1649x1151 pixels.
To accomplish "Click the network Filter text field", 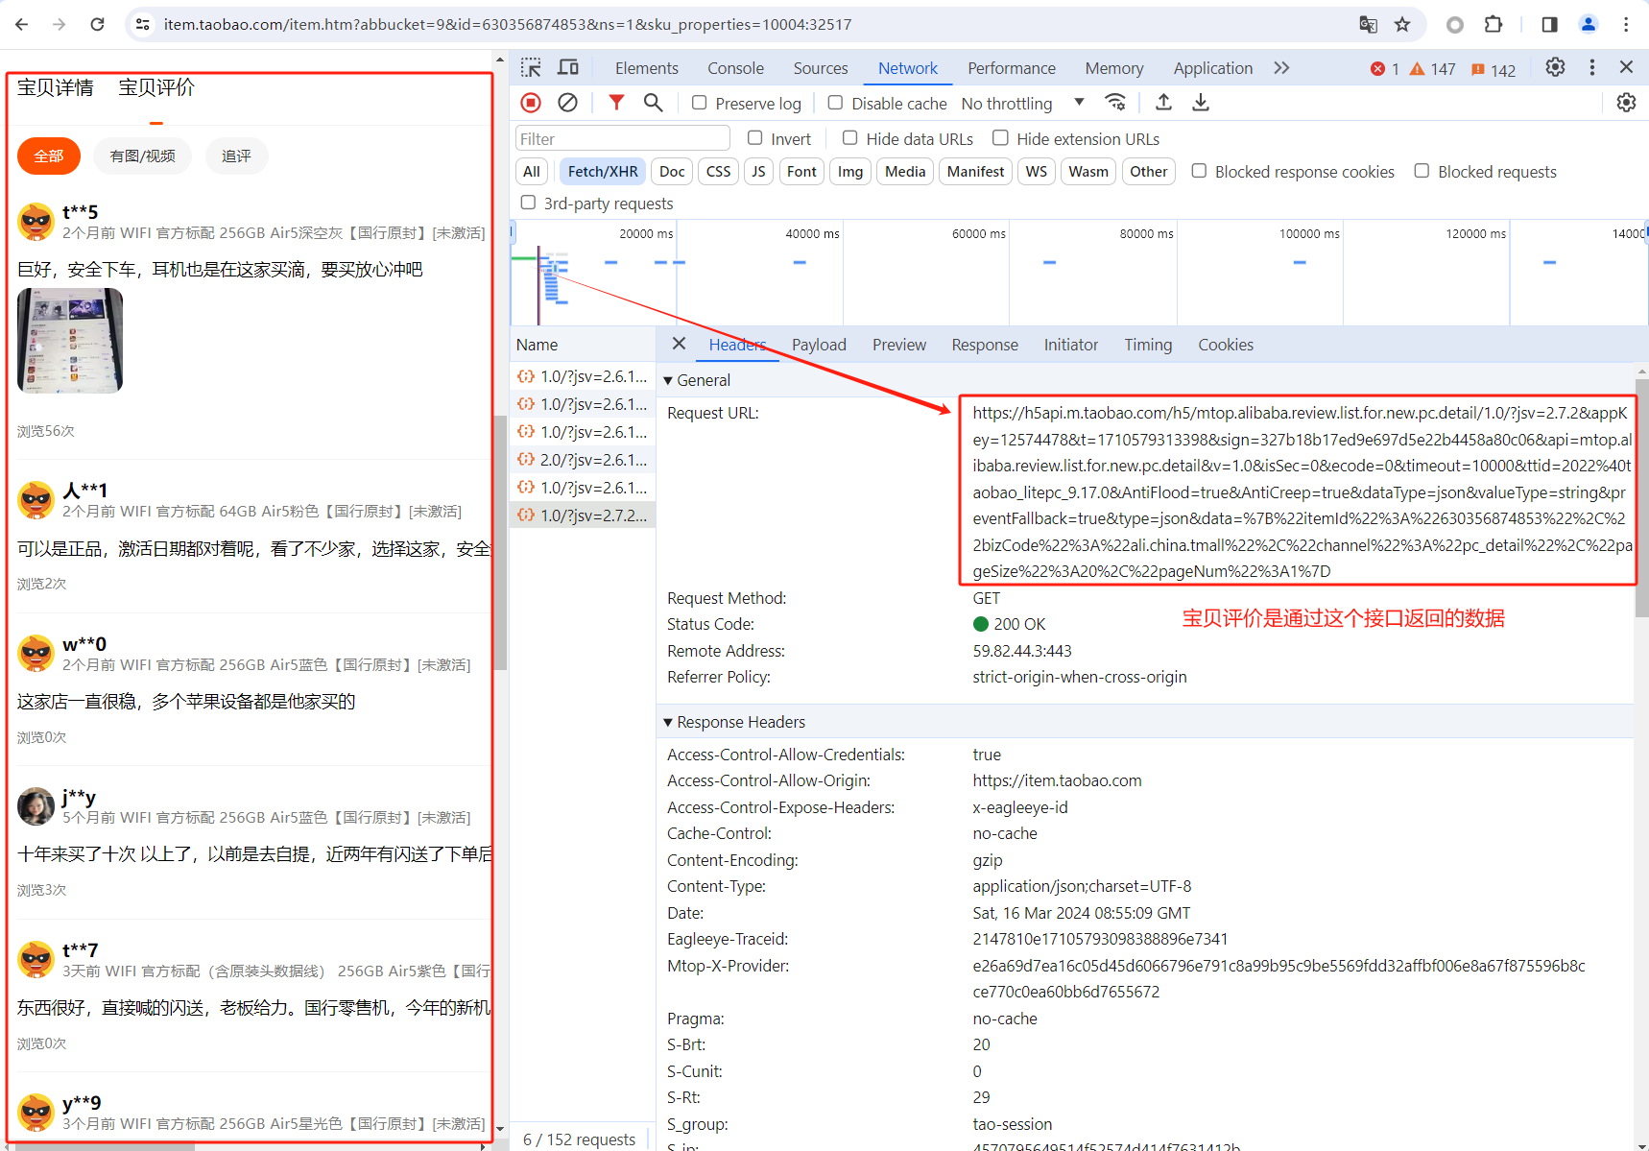I will point(622,139).
